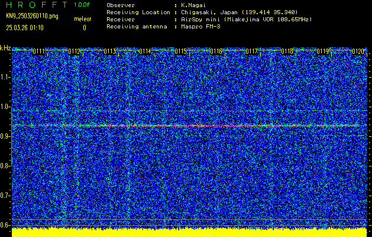Click the 0.7 kHz axis label
Image resolution: width=372 pixels, height=237 pixels.
tap(5, 196)
